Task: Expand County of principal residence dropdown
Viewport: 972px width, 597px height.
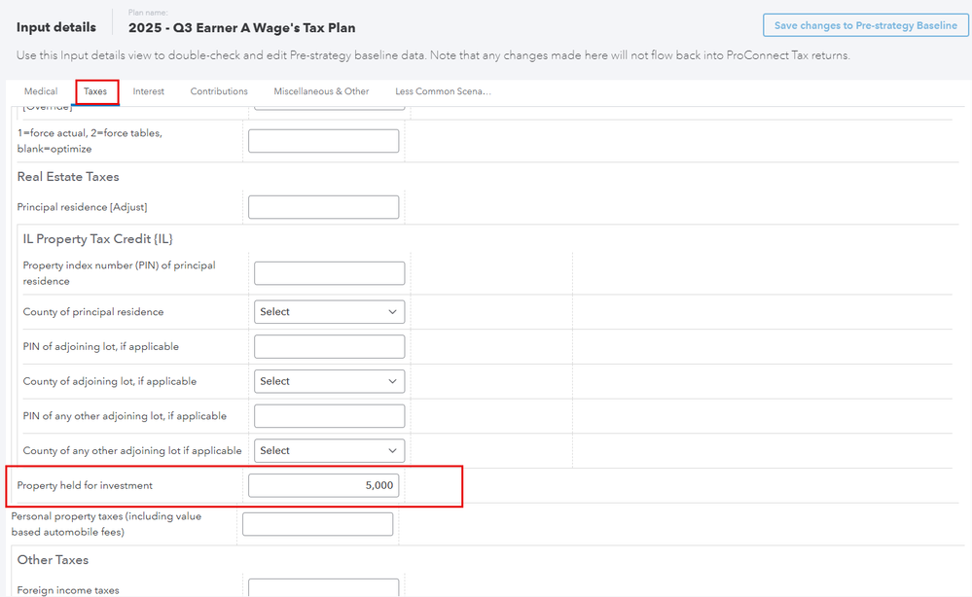Action: pyautogui.click(x=329, y=312)
